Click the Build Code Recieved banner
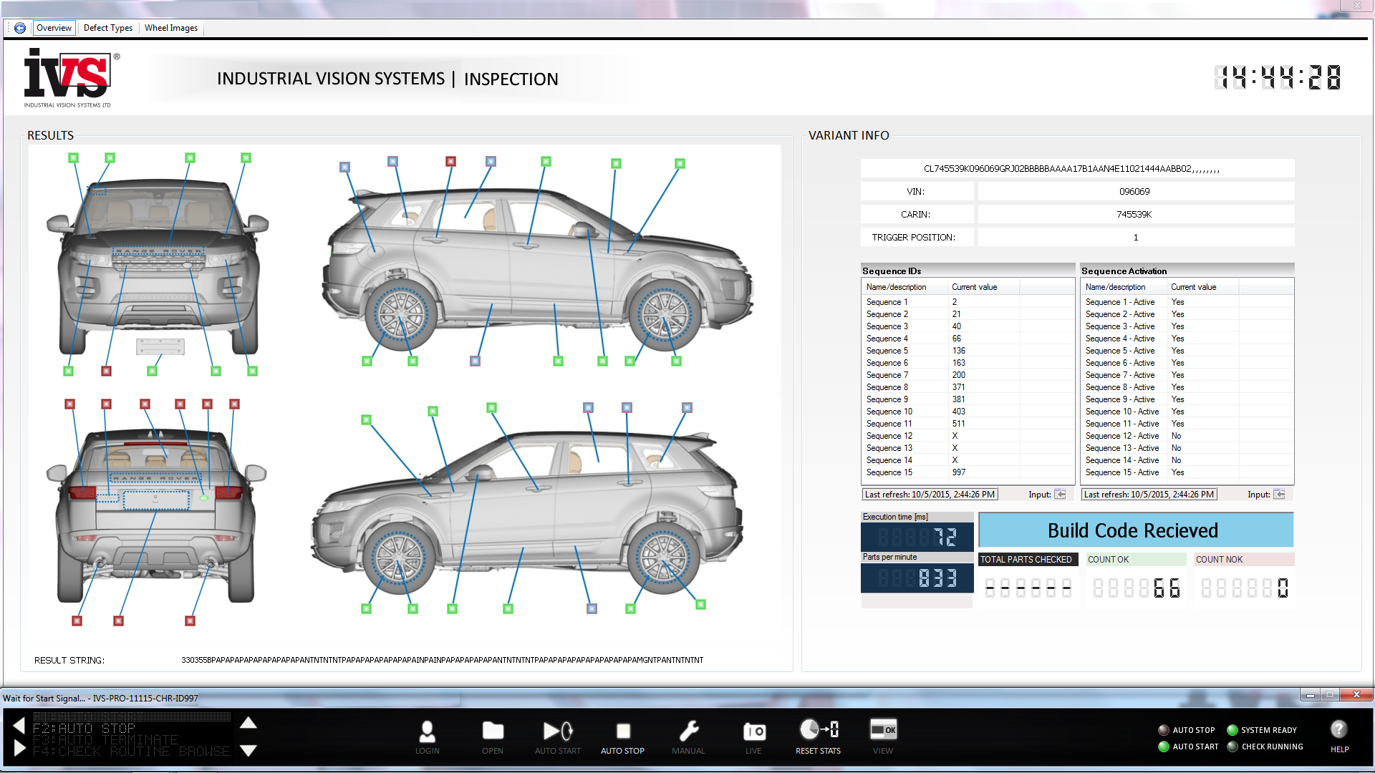The height and width of the screenshot is (773, 1375). (1135, 530)
